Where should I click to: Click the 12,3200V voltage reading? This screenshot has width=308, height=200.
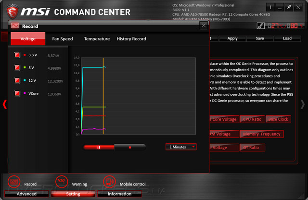click(x=55, y=81)
